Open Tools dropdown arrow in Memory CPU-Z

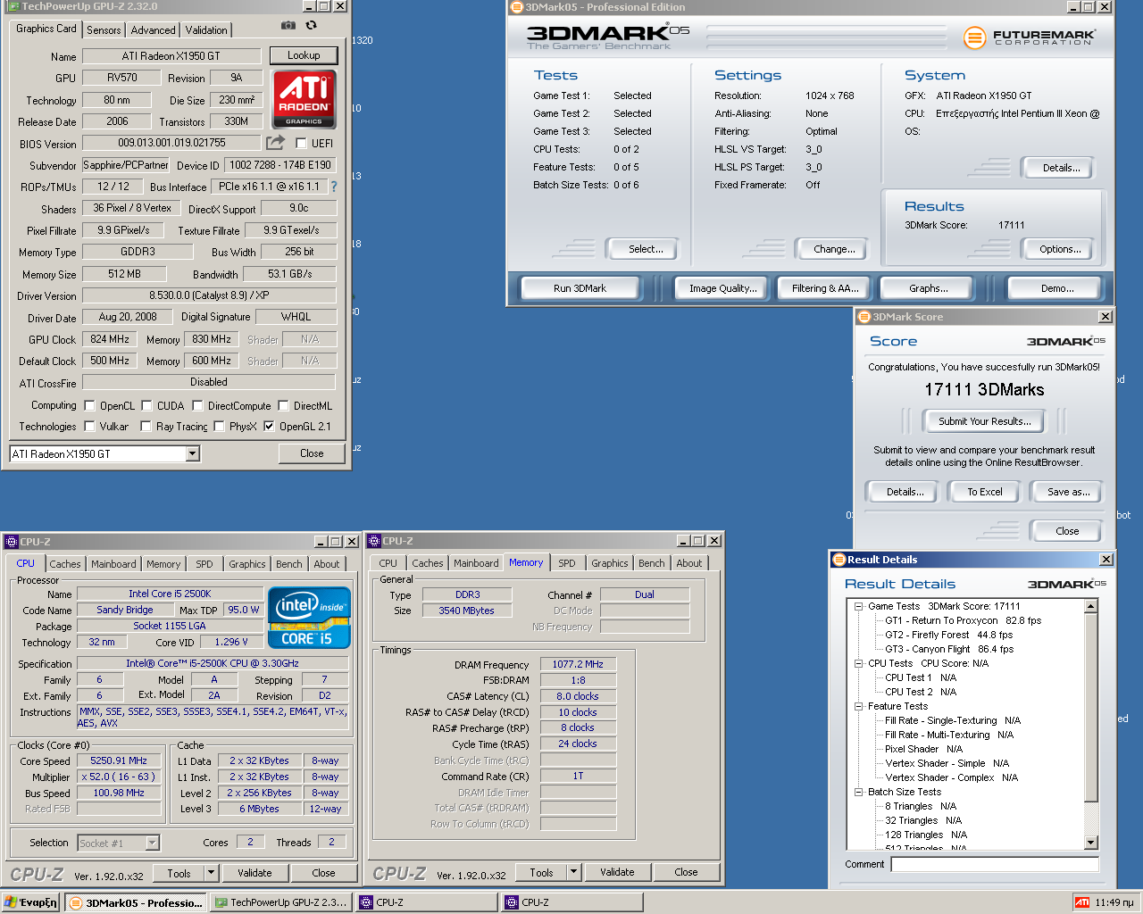[x=574, y=872]
